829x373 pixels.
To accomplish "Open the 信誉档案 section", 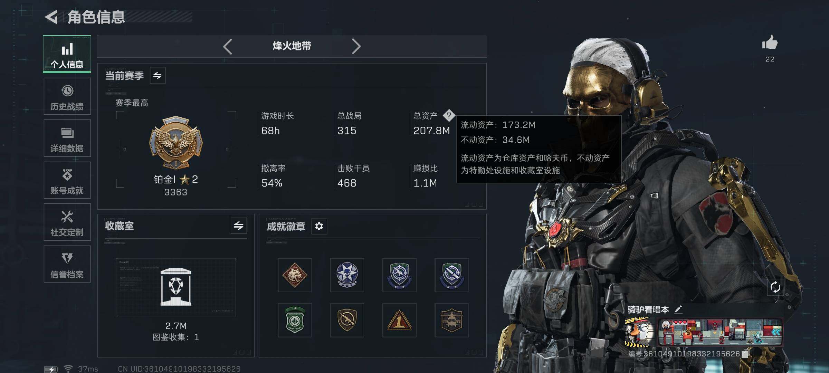I will [x=67, y=264].
